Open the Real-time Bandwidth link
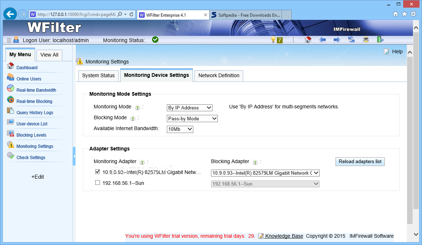 (36, 90)
